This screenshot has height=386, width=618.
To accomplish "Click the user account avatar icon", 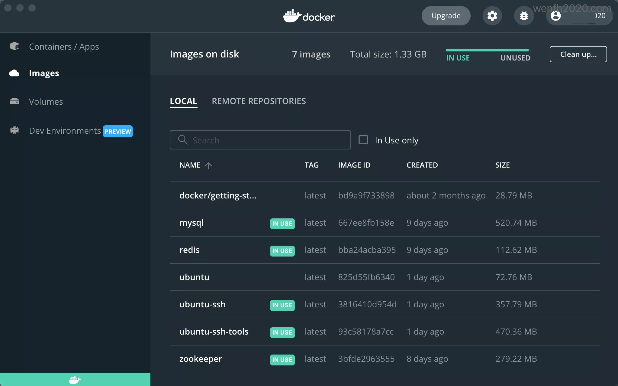I will tap(555, 16).
